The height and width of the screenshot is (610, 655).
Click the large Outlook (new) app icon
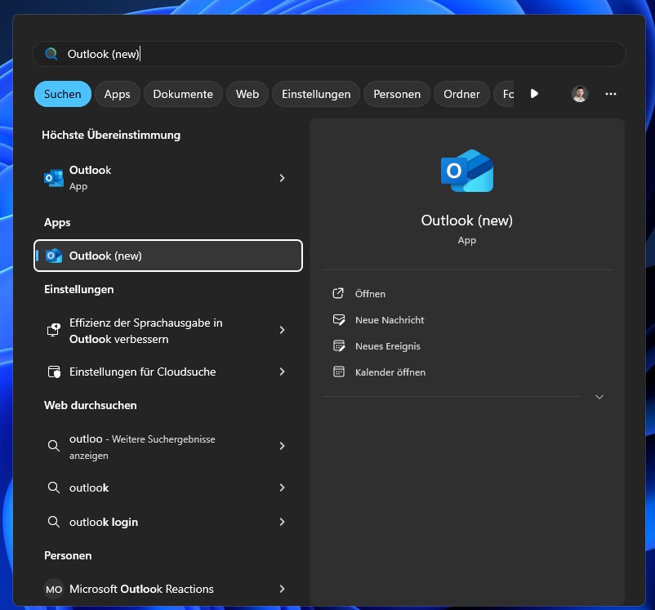[466, 171]
